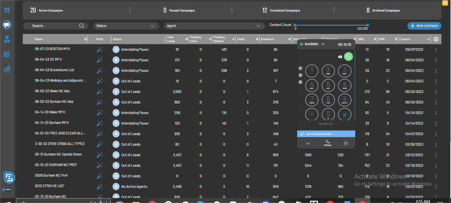451x203 pixels.
Task: Click the campaign search input field
Action: pos(55,26)
